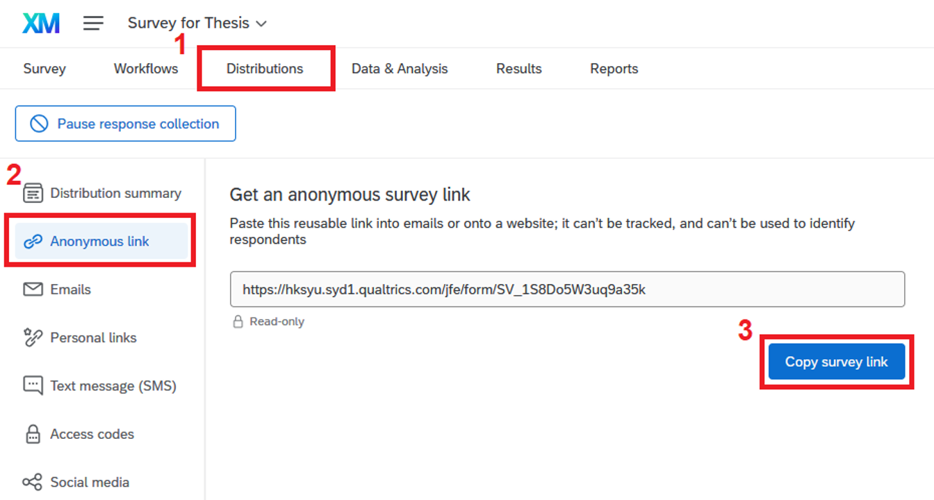Click the XM logo icon
Viewport: 934px width, 500px height.
41,23
